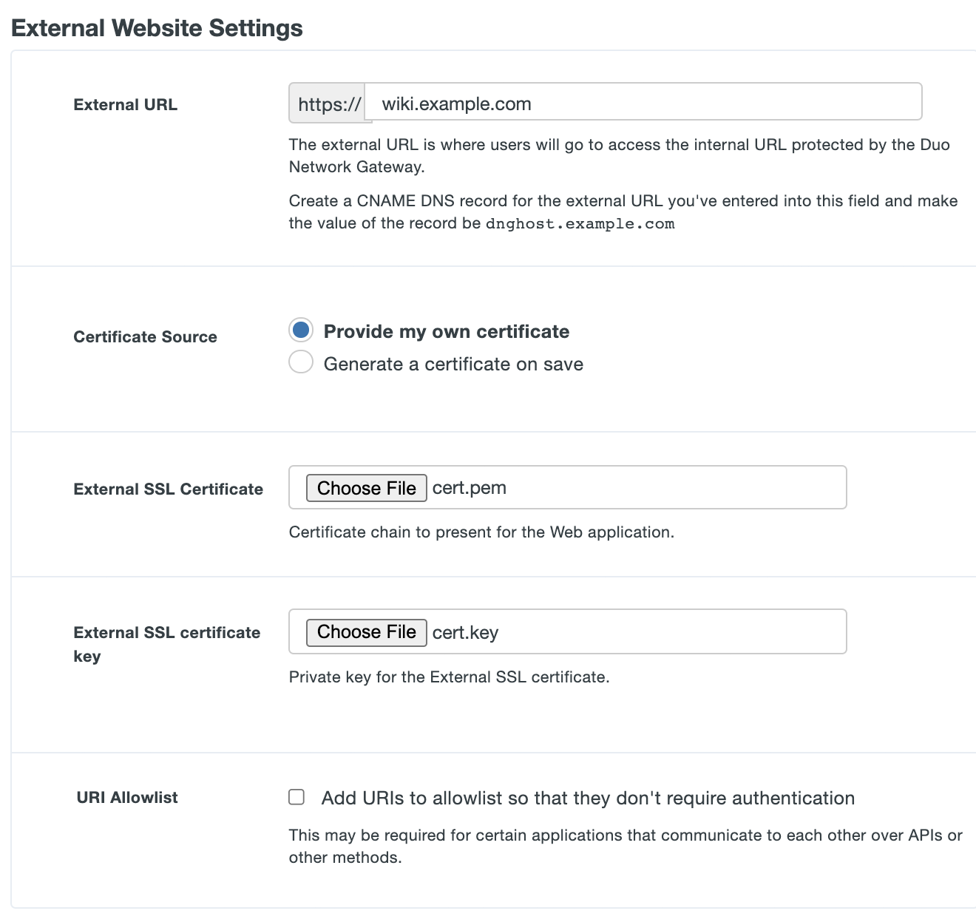Click Choose File for External SSL Certificate
The width and height of the screenshot is (976, 922).
(x=365, y=488)
